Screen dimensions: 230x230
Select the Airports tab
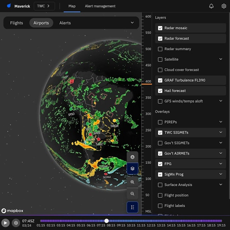pos(41,23)
